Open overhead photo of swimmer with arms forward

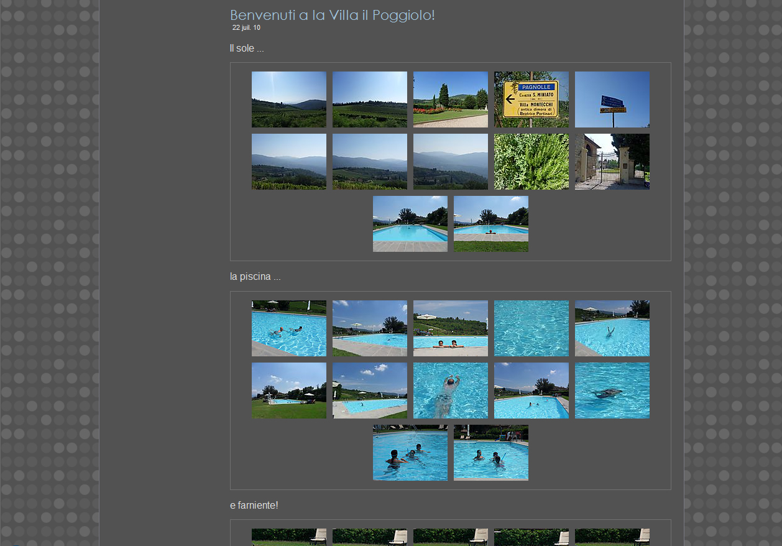pos(450,391)
